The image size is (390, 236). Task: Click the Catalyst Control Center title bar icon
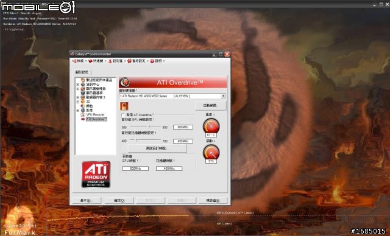click(x=73, y=54)
